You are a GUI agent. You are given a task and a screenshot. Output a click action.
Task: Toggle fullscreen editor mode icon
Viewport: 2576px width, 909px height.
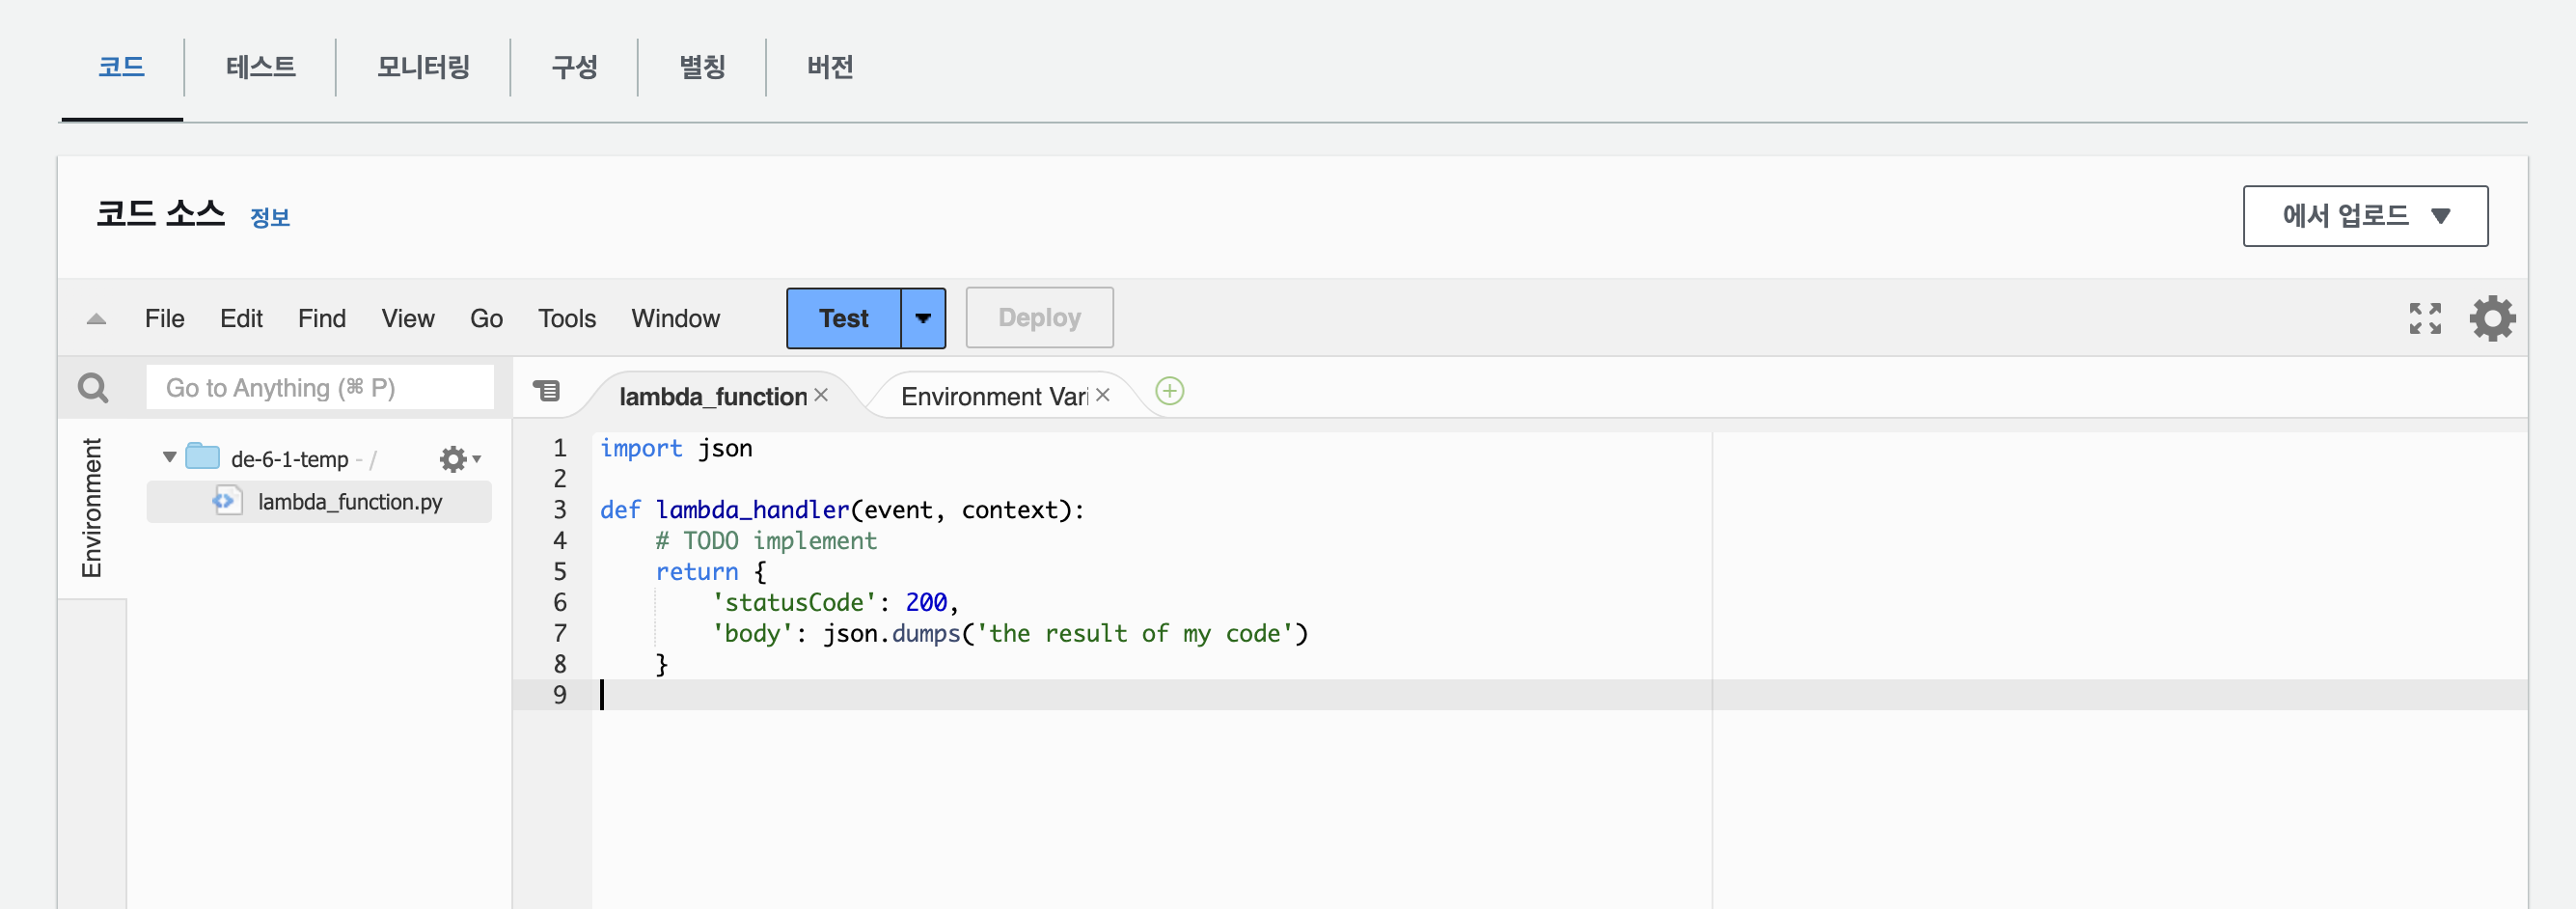tap(2424, 319)
